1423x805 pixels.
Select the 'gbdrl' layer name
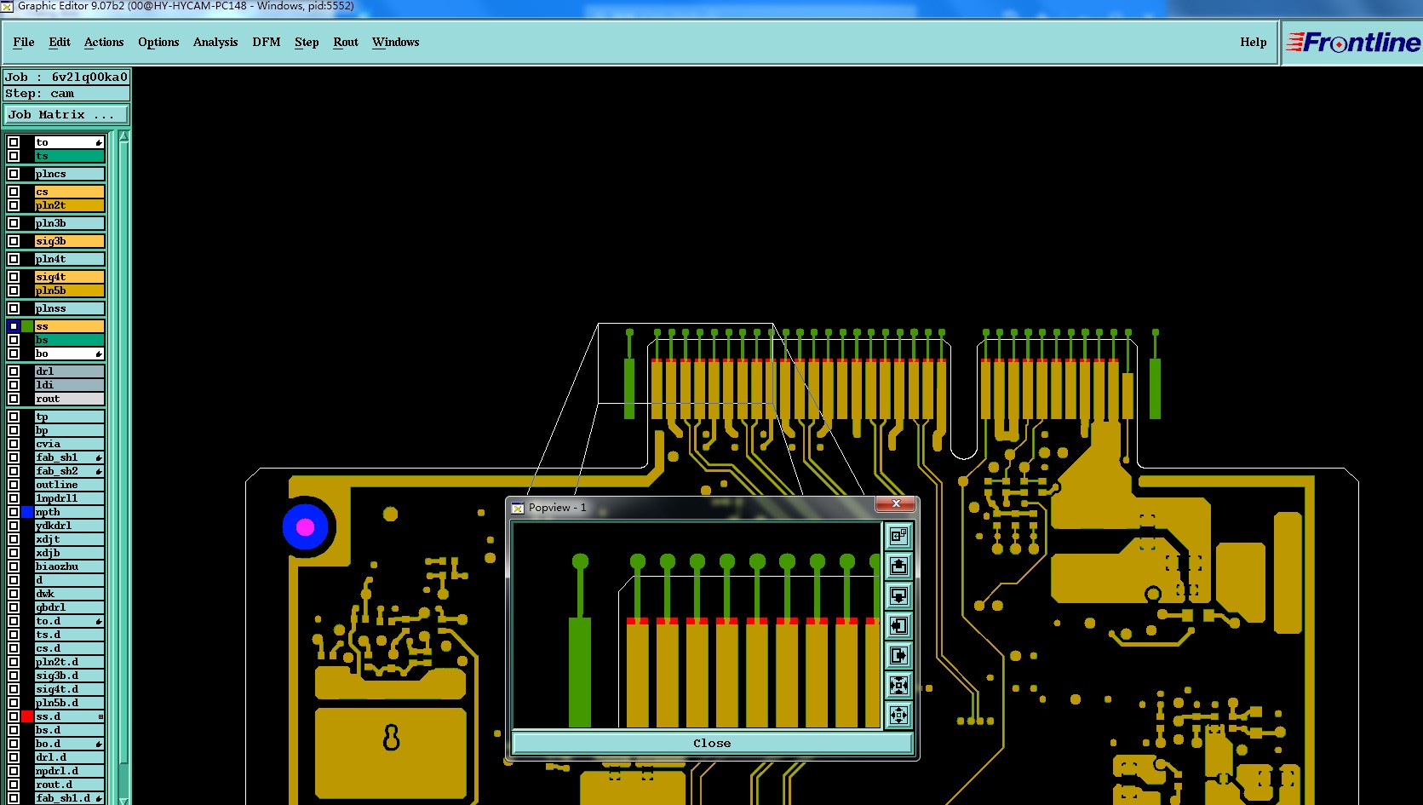70,607
